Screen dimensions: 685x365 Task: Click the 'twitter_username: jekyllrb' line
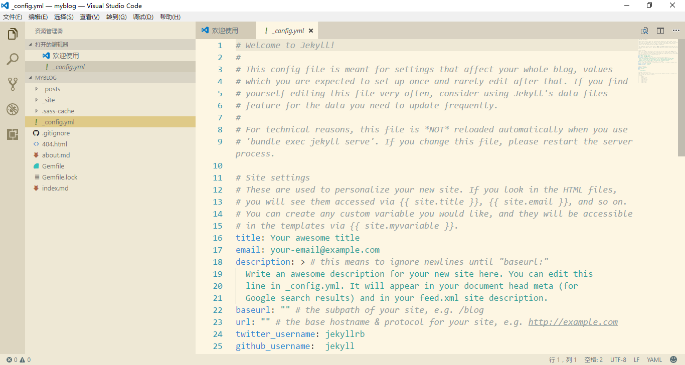[x=300, y=334]
